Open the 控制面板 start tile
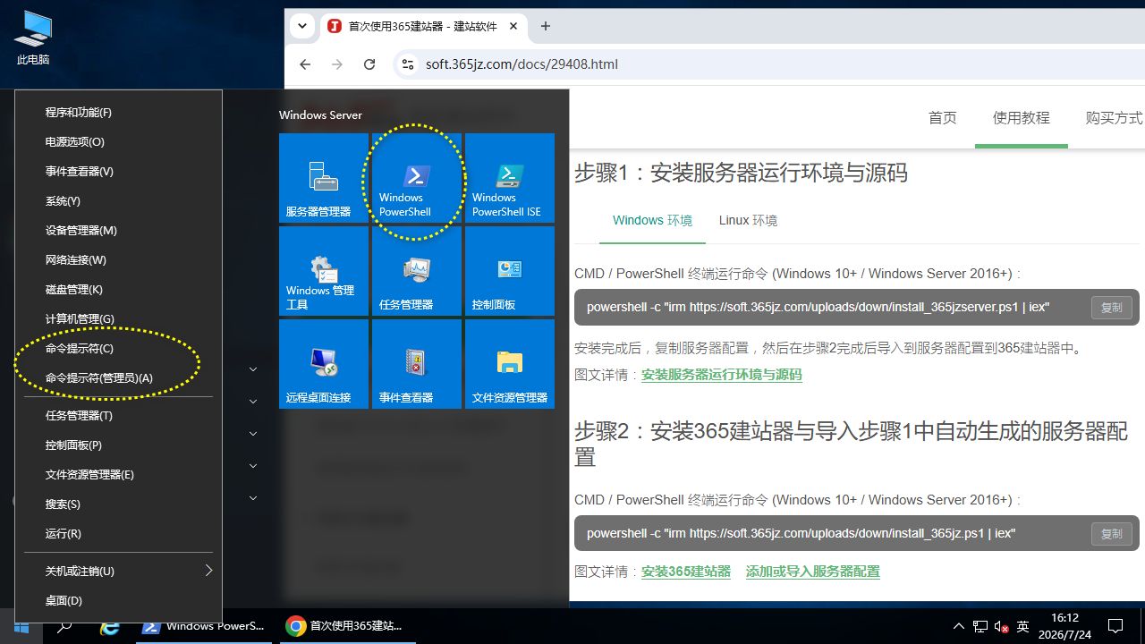Viewport: 1145px width, 644px height. click(x=510, y=271)
